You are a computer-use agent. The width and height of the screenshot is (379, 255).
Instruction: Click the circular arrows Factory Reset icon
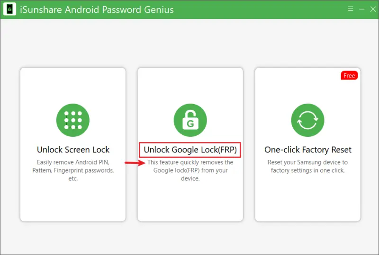(307, 121)
